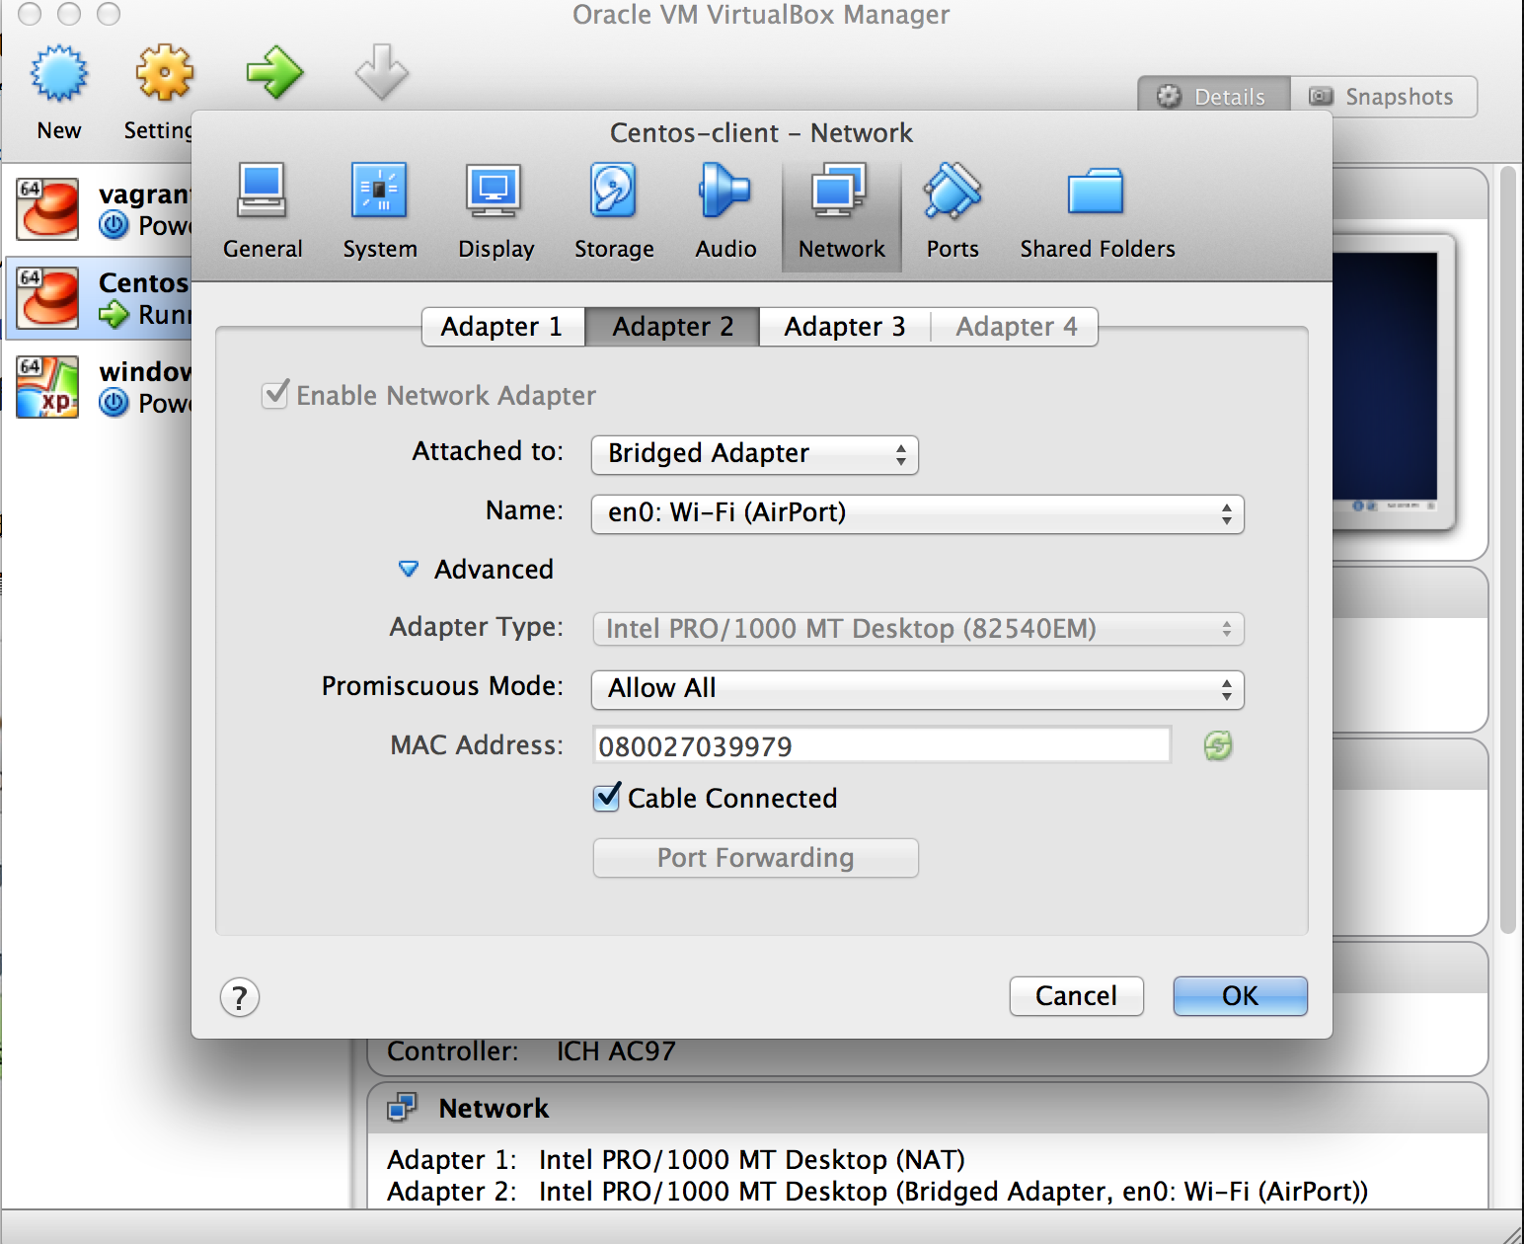Open the Settings gear in the toolbar

point(164,73)
